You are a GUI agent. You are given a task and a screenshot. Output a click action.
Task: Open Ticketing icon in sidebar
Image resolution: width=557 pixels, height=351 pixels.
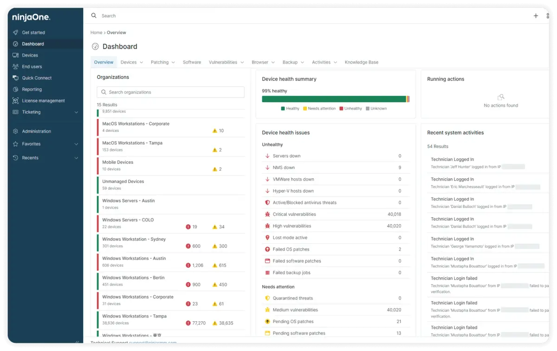tap(16, 112)
